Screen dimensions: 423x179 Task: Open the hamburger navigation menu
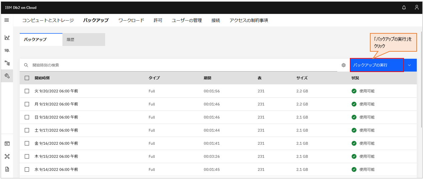pyautogui.click(x=7, y=20)
